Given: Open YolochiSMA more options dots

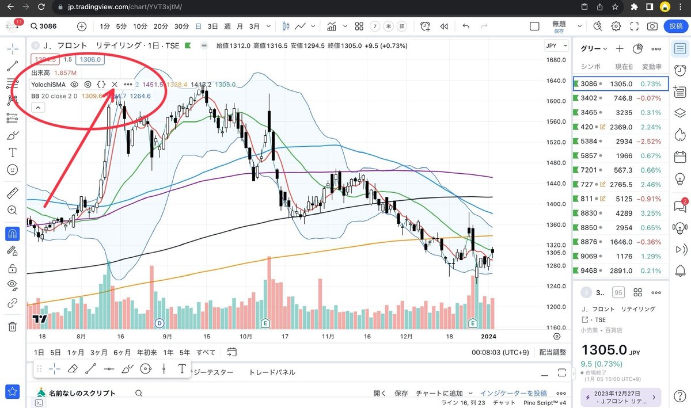Looking at the screenshot, I should point(128,84).
